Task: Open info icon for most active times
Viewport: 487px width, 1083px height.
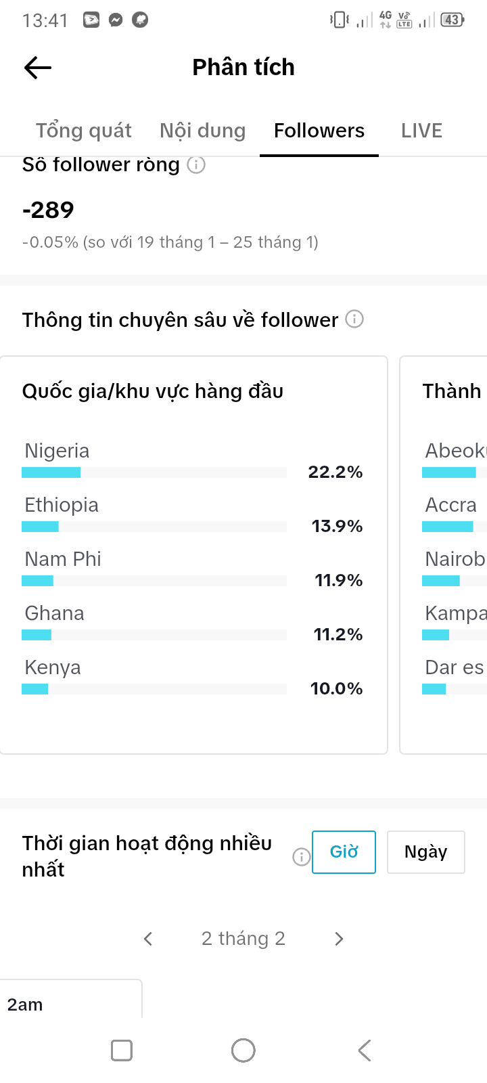Action: tap(301, 856)
